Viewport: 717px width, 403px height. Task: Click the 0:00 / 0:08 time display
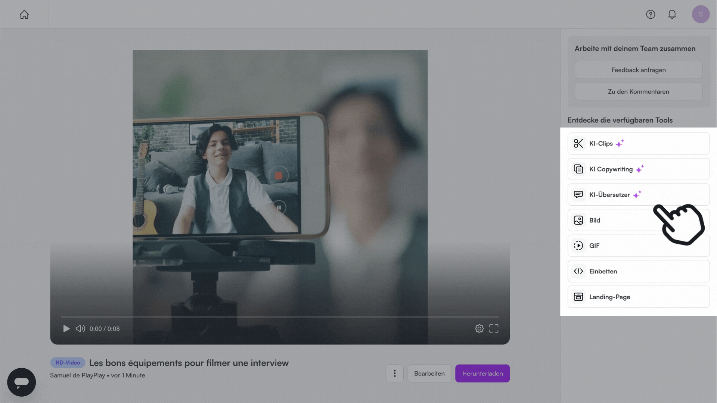pyautogui.click(x=105, y=329)
